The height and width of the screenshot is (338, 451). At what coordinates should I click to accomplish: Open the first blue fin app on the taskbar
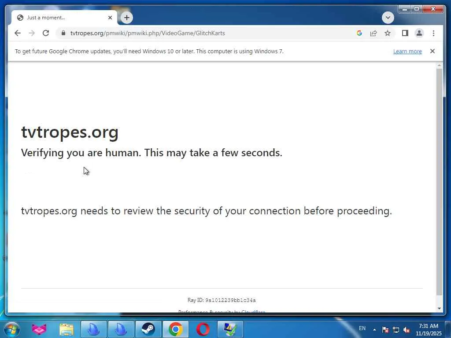(x=93, y=329)
